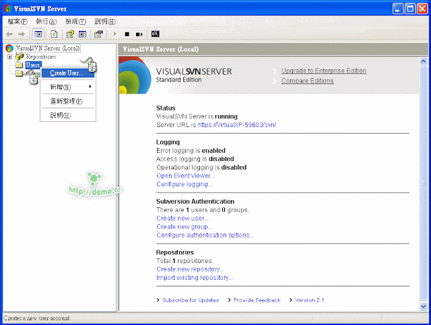Click the 'Status' heading text
The width and height of the screenshot is (431, 325).
(166, 108)
